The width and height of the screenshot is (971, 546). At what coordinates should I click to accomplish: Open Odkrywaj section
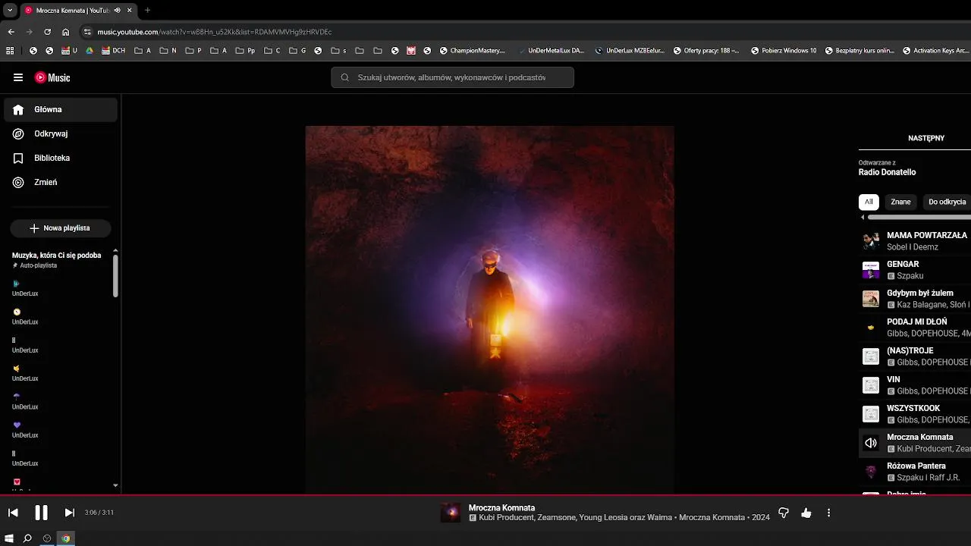click(x=61, y=133)
